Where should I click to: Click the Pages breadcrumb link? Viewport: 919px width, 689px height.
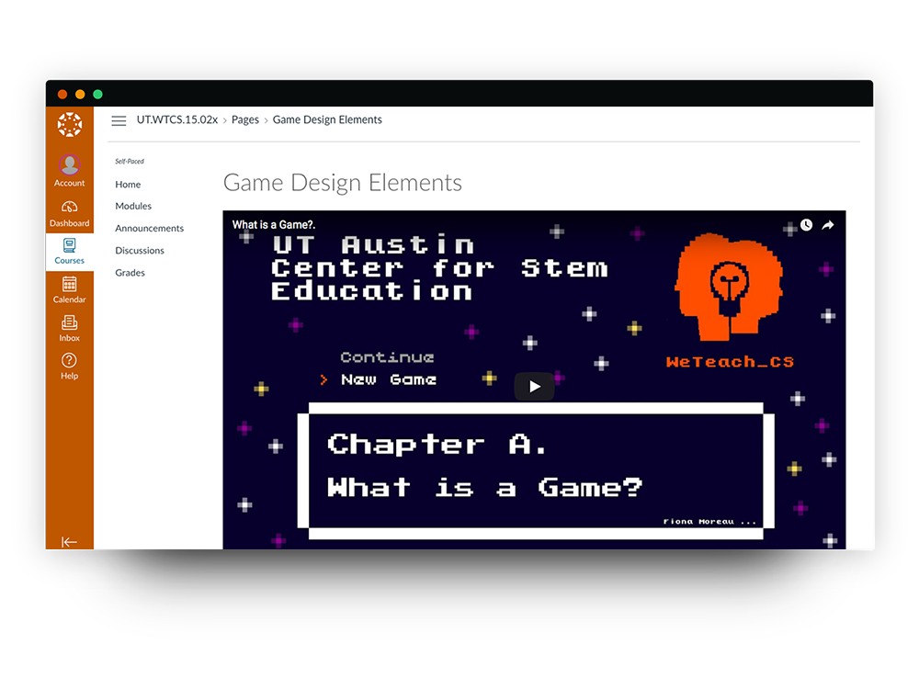[245, 119]
